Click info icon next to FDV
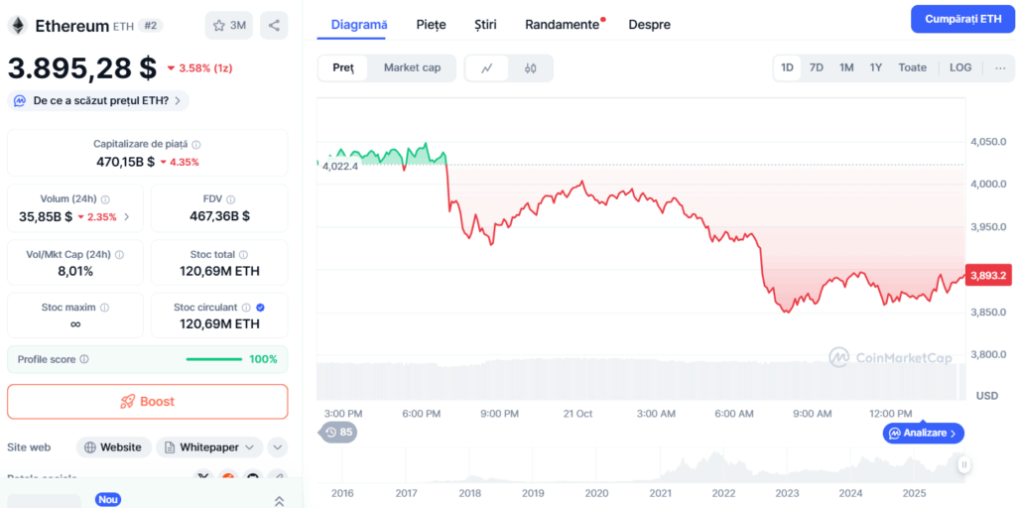Screen dimensions: 1016x508 pyautogui.click(x=230, y=199)
